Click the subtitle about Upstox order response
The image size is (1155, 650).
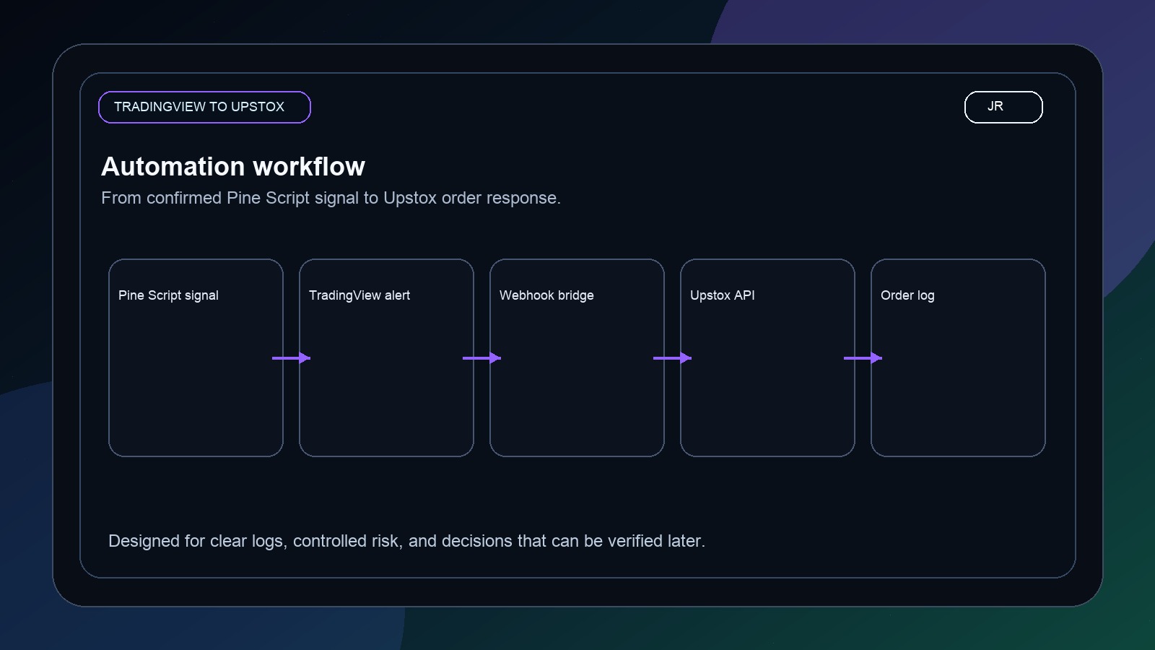pos(331,197)
